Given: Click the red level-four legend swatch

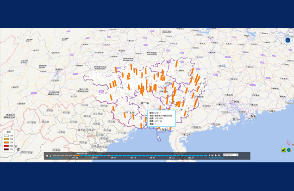Looking at the screenshot, I should 6,146.
